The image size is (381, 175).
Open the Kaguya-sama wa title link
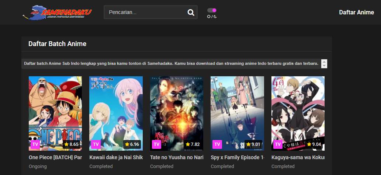tap(298, 157)
